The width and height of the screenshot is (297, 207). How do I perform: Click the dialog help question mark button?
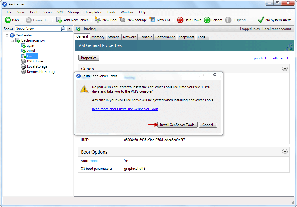tap(203, 75)
